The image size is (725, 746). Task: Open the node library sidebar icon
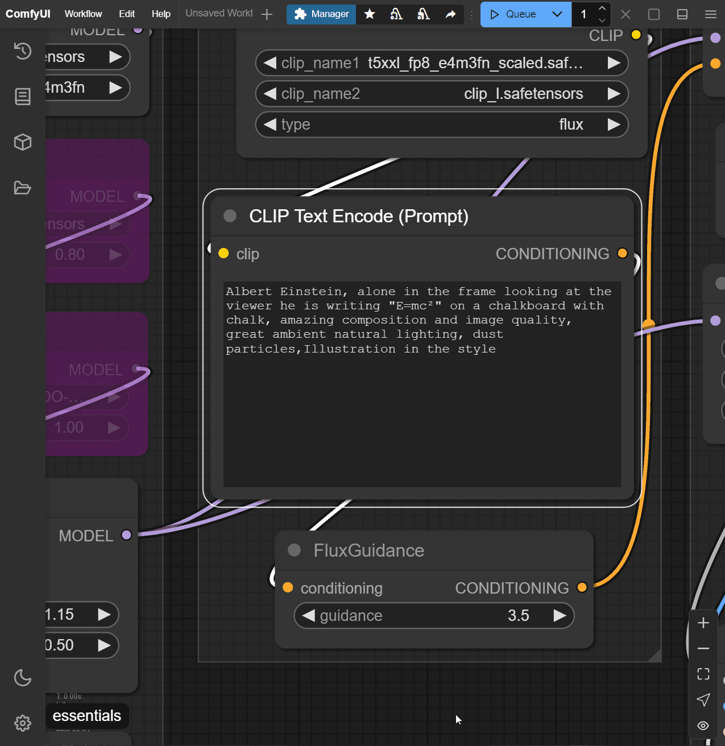[22, 97]
